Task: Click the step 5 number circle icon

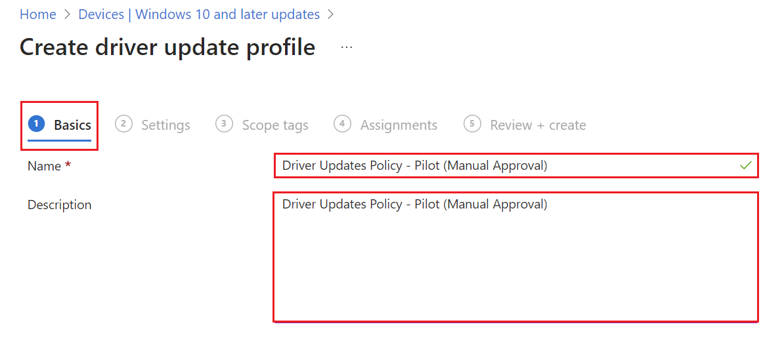Action: pyautogui.click(x=472, y=124)
